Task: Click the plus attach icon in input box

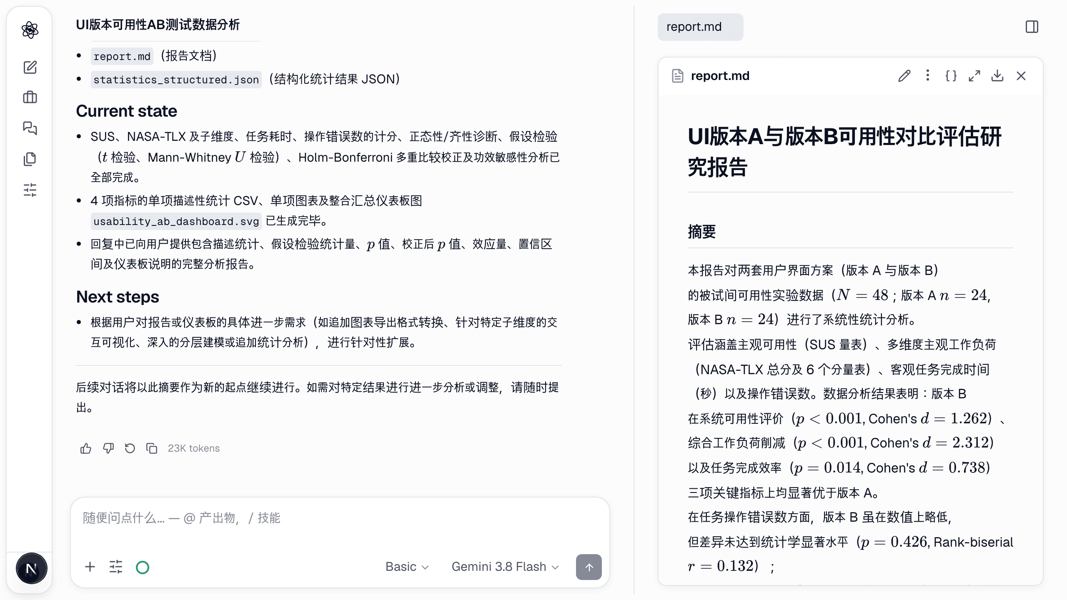Action: 90,567
